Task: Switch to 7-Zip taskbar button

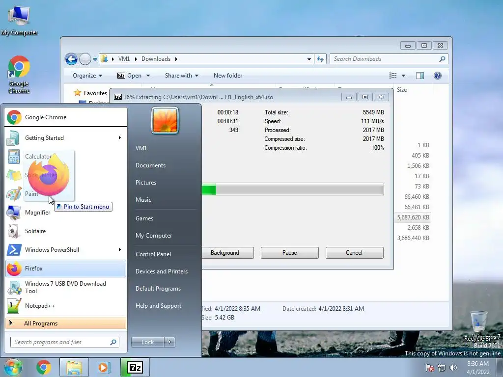Action: click(x=135, y=367)
